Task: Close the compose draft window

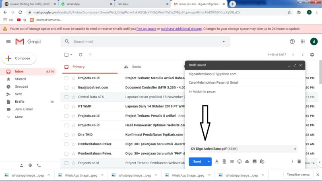Action: (300, 66)
